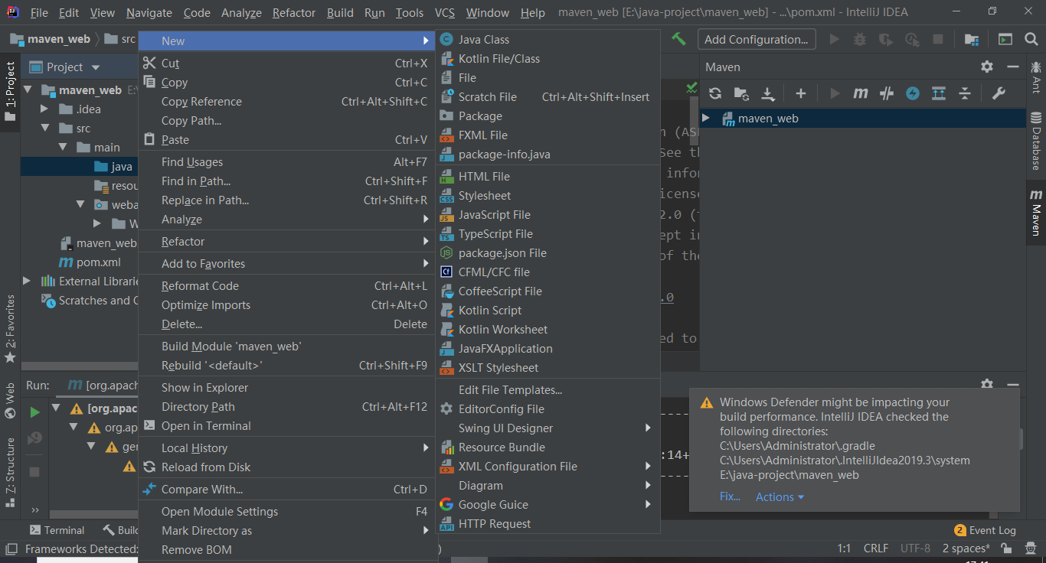Choose Find Usages
Screen dimensions: 1046x563
tap(286, 162)
